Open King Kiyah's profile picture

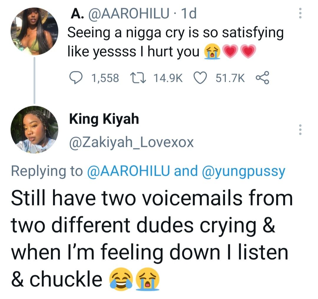pyautogui.click(x=34, y=129)
